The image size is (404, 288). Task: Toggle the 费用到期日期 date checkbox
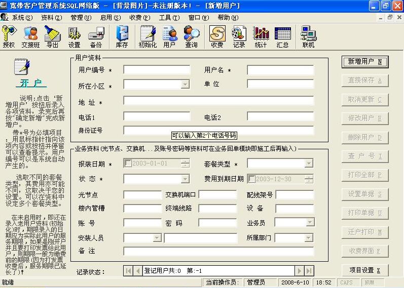(251, 179)
